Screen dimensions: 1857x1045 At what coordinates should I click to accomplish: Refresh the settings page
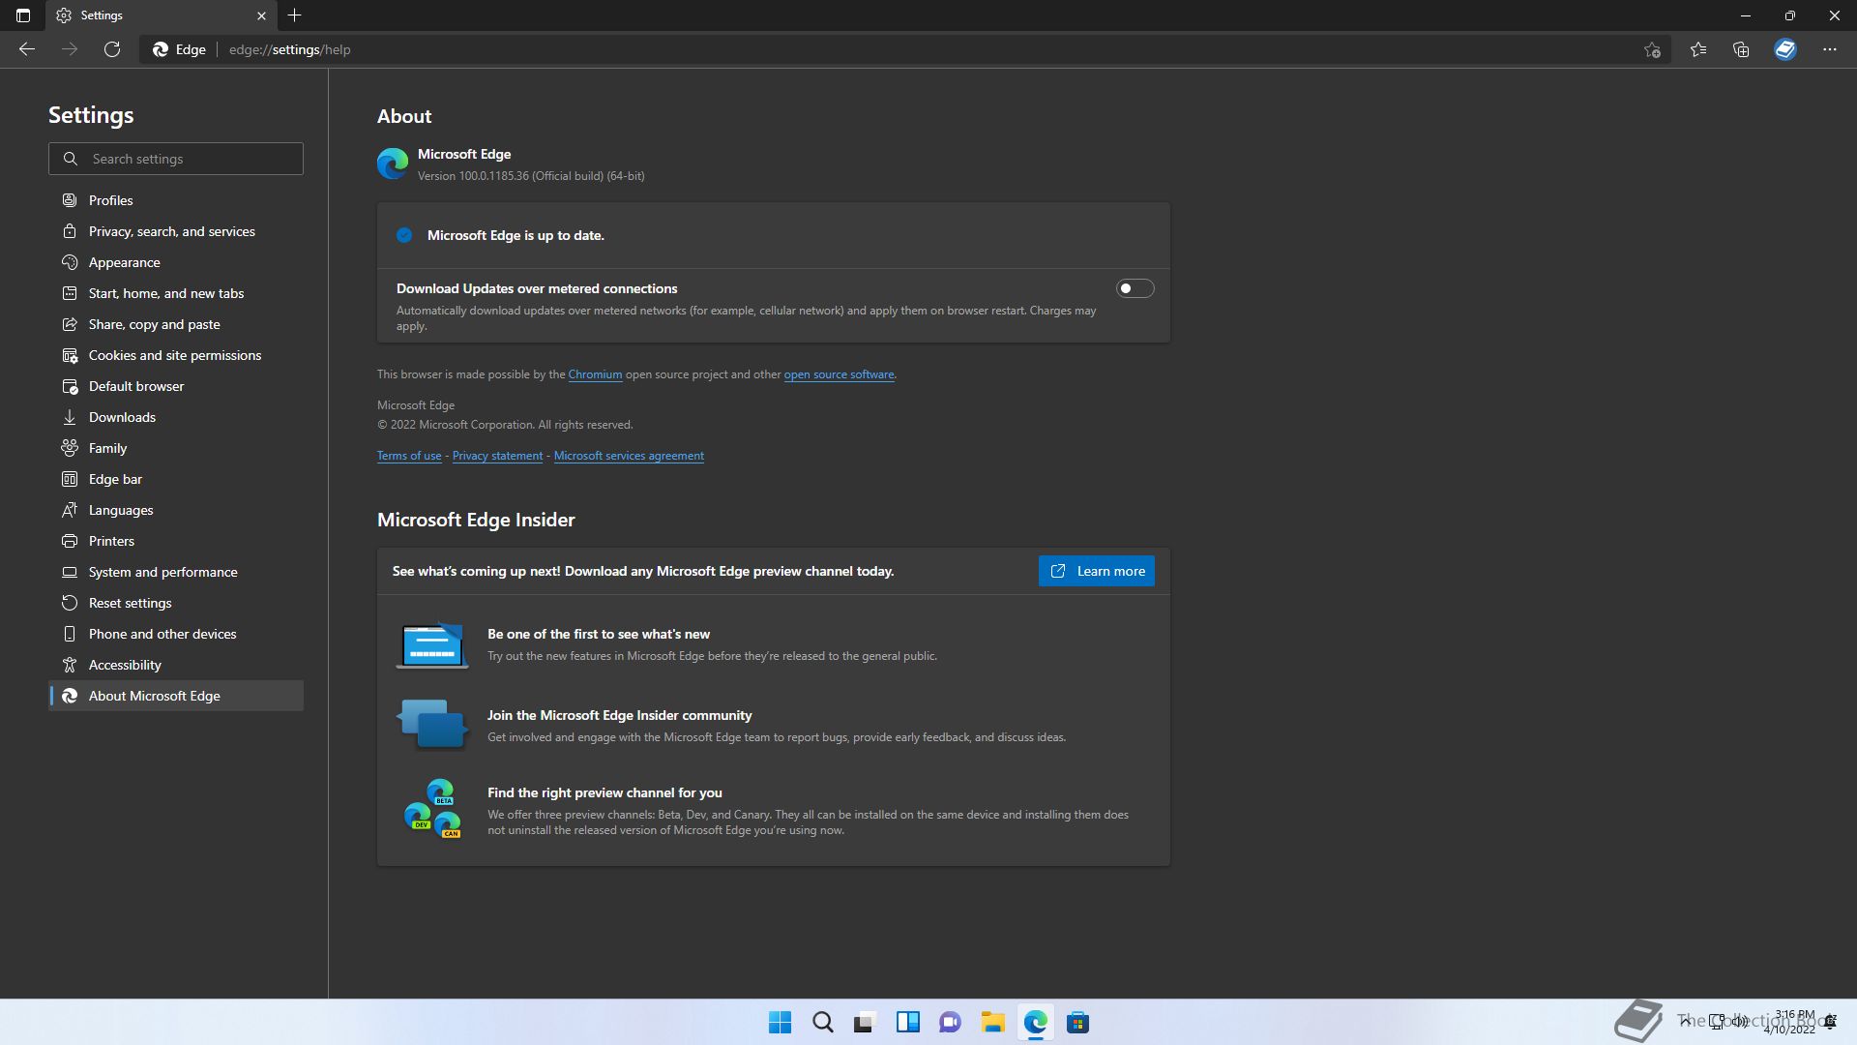(x=112, y=49)
